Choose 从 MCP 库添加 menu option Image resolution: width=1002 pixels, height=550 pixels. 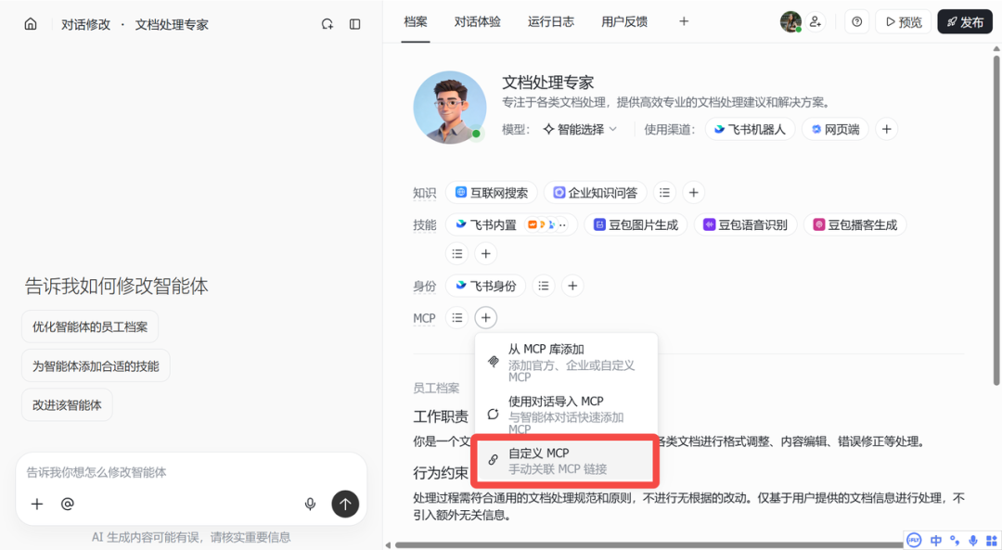pyautogui.click(x=566, y=362)
